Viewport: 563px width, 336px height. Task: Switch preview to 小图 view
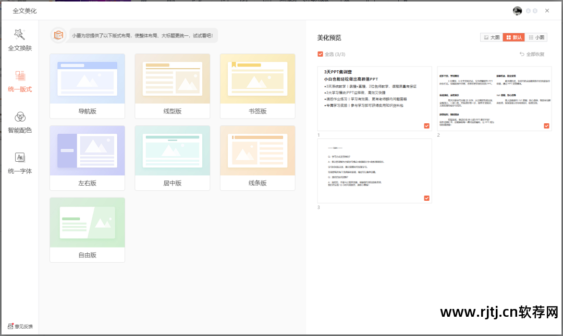[535, 37]
